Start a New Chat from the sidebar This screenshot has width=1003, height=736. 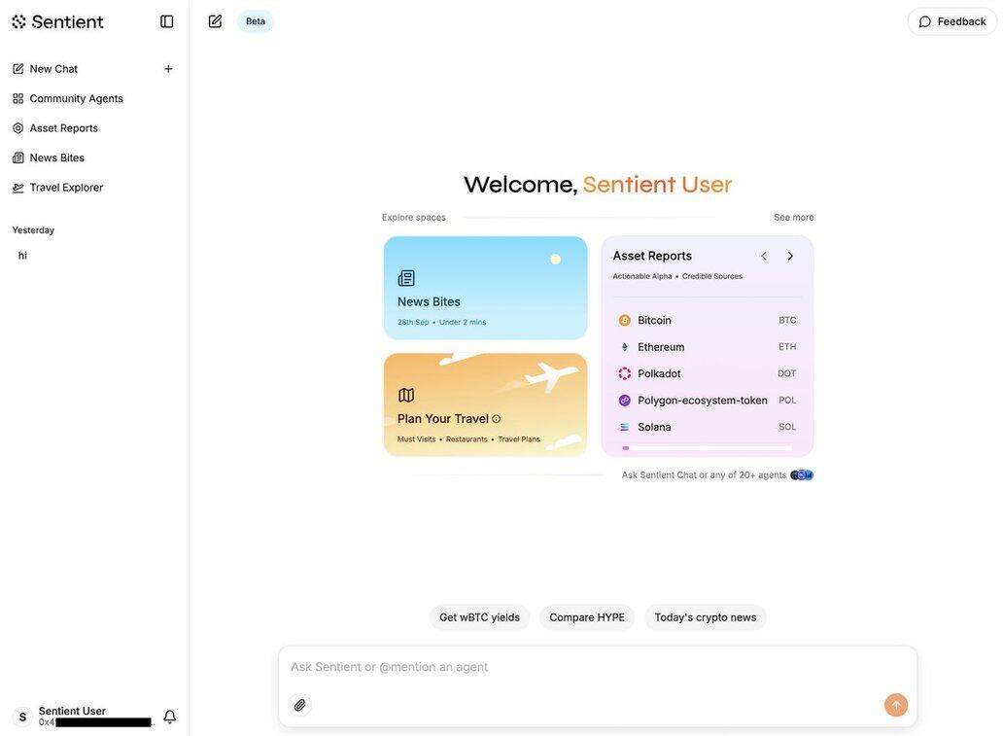(x=53, y=68)
